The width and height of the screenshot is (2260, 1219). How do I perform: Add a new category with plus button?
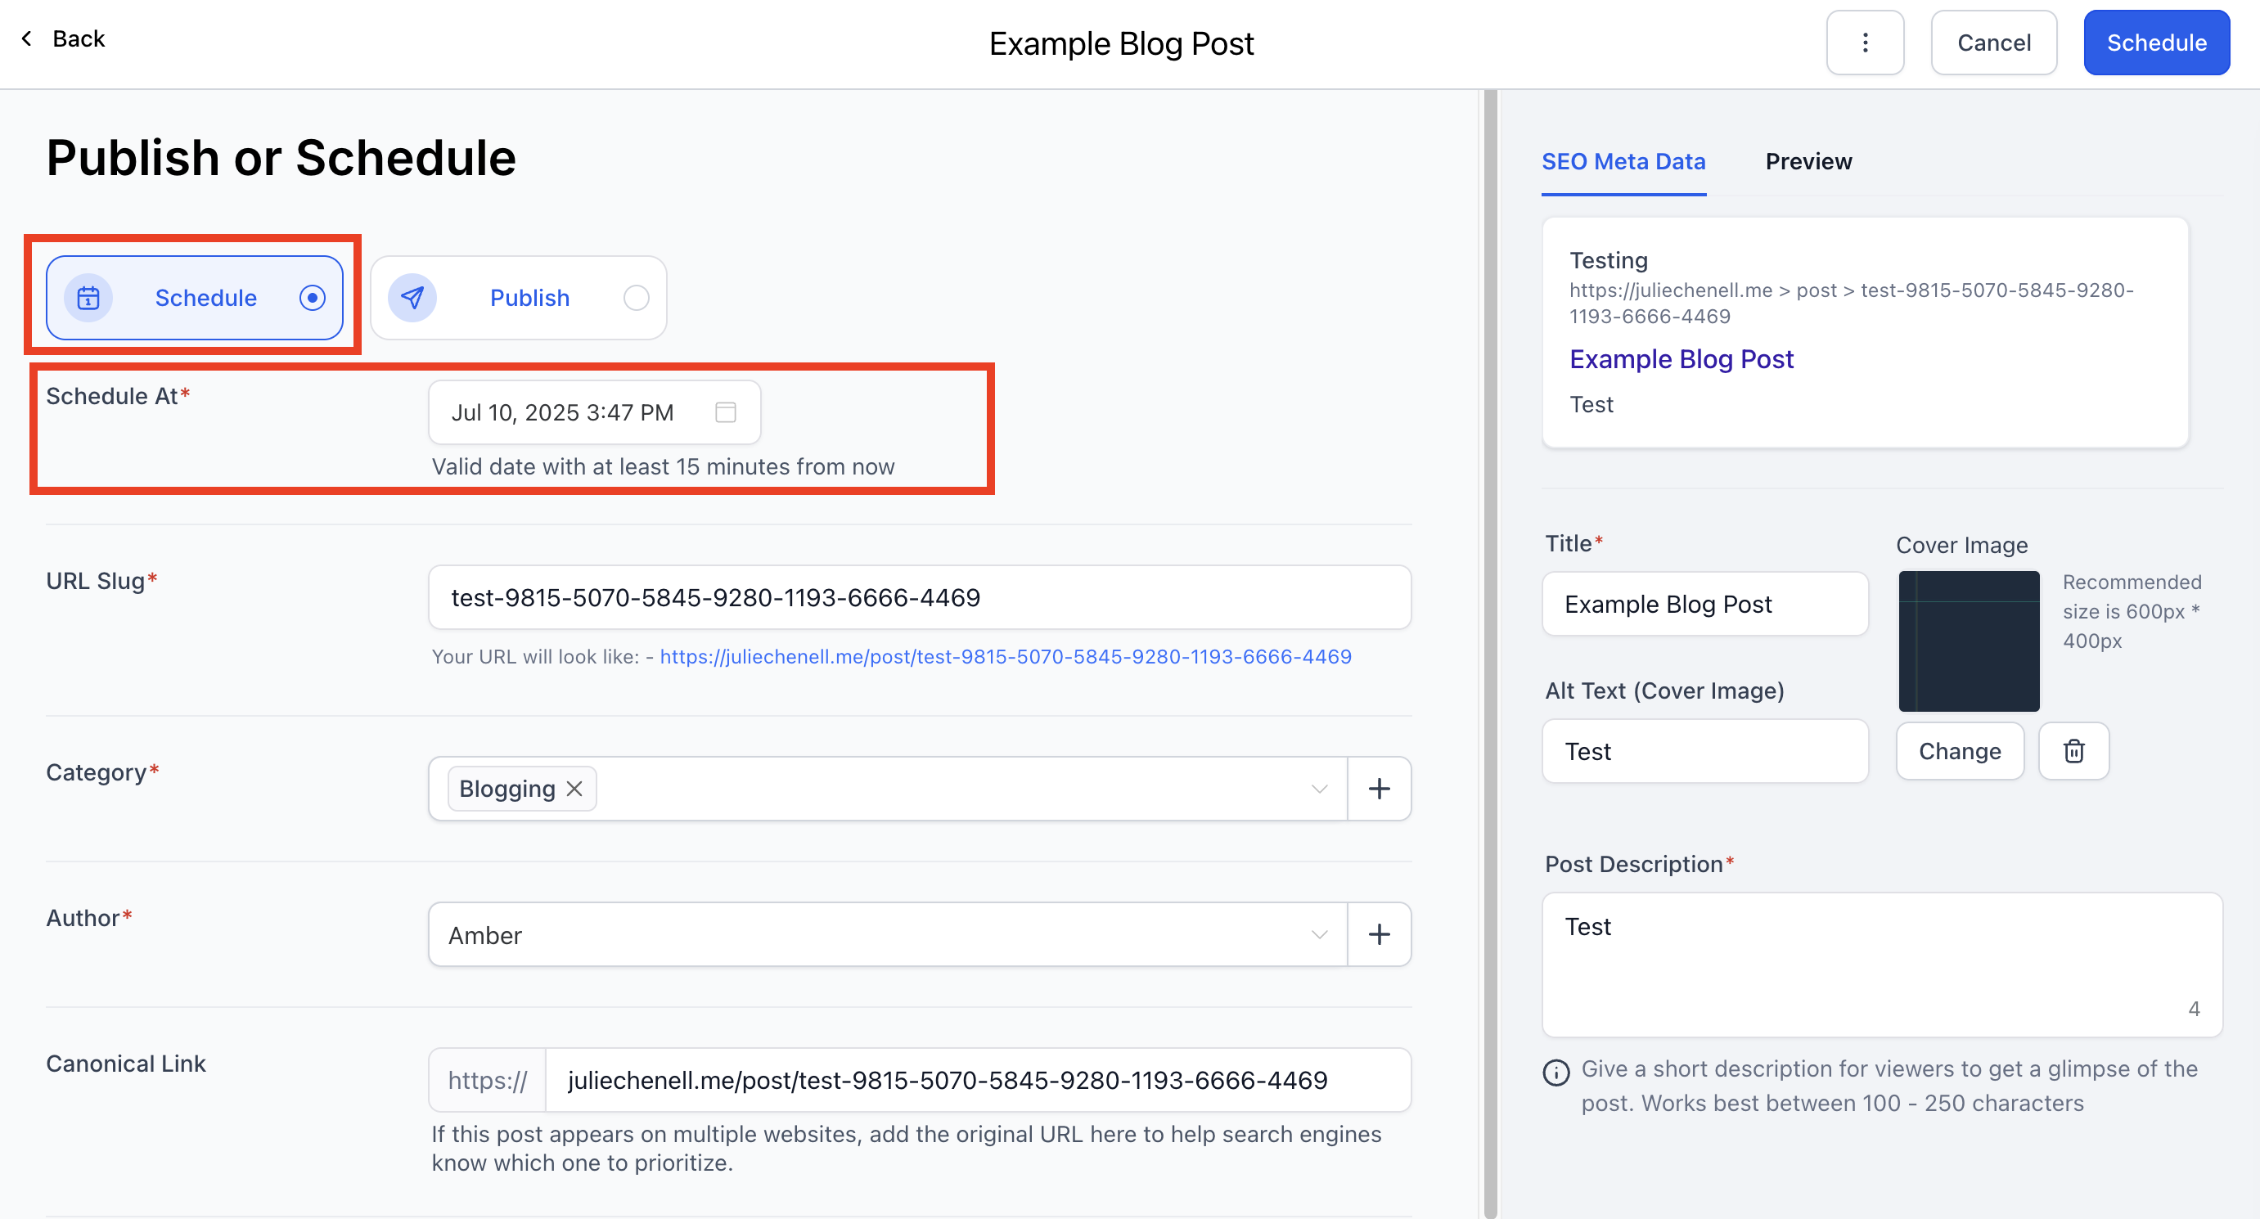click(1380, 789)
